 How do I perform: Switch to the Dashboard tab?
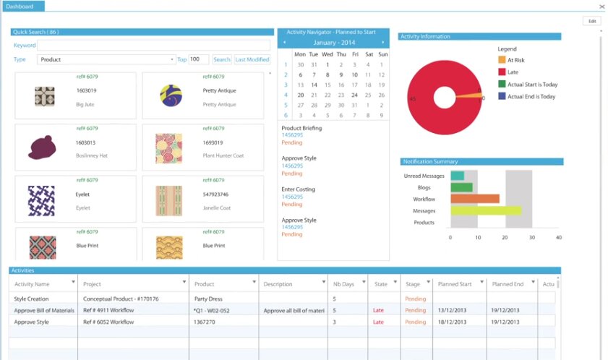22,7
